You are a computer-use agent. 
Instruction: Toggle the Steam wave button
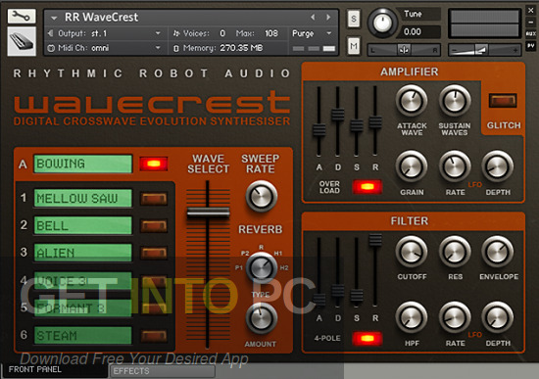coord(154,336)
